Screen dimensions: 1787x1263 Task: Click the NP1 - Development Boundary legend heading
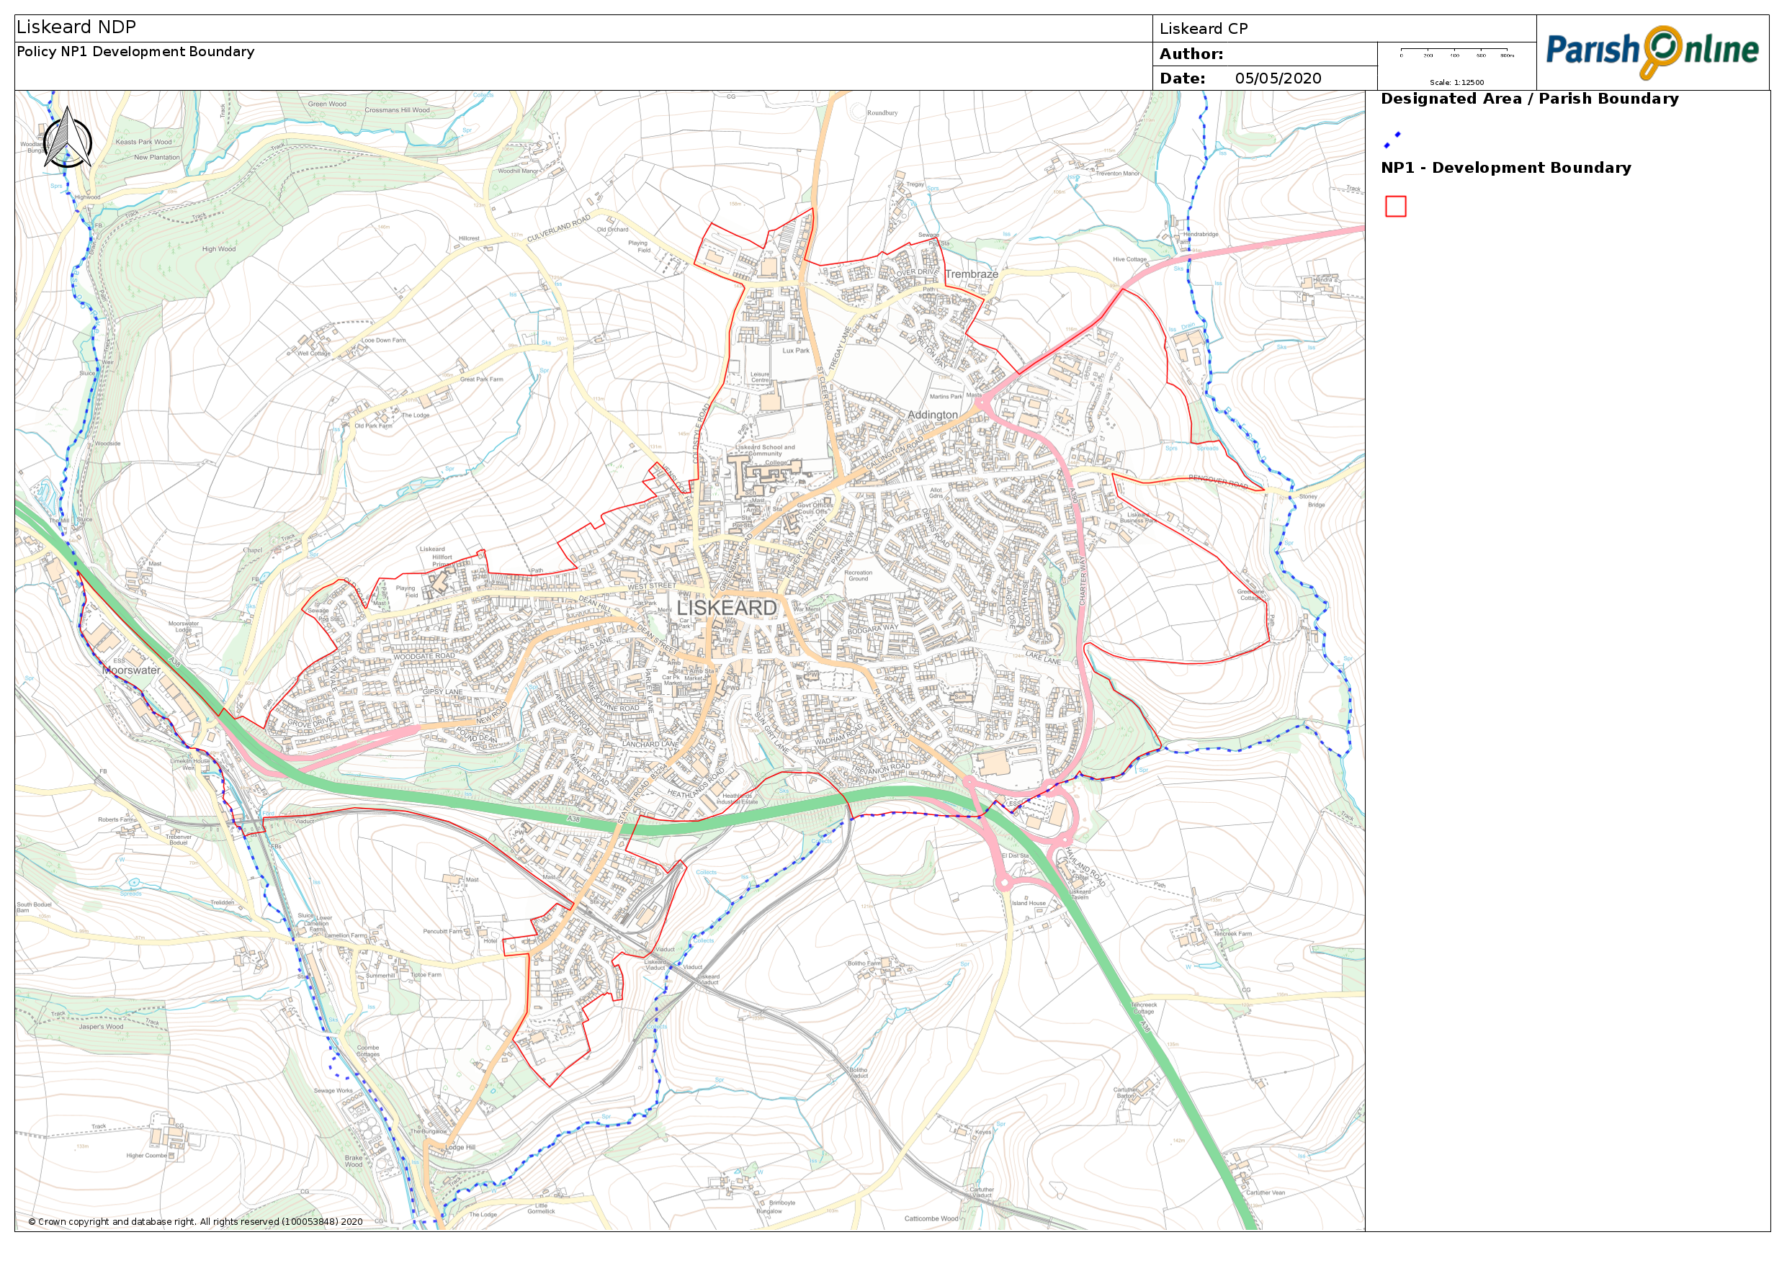point(1505,168)
